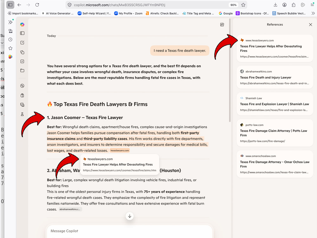Image resolution: width=317 pixels, height=238 pixels.
Task: Close the References panel
Action: (x=311, y=24)
